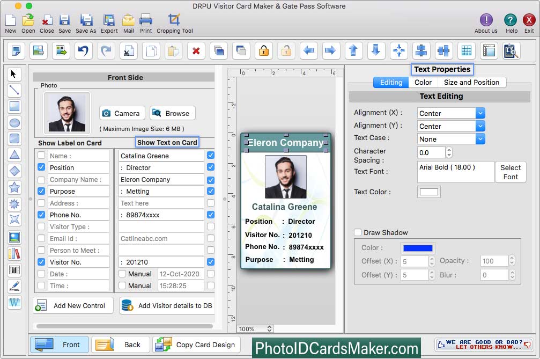
Task: Uncheck the Position label checkbox
Action: pyautogui.click(x=41, y=167)
